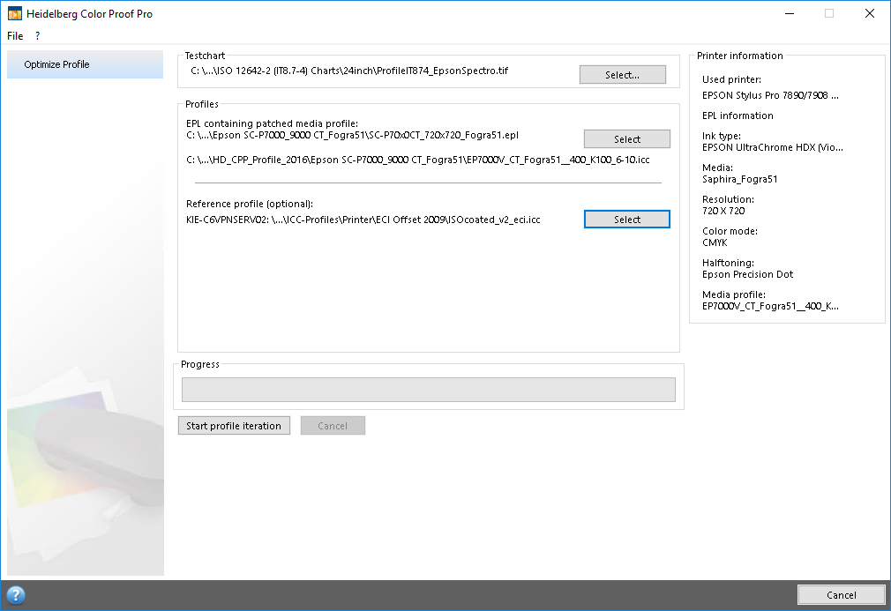The height and width of the screenshot is (611, 891).
Task: Click the reference profile path ISOcoated_v2_eci.icc
Action: (363, 220)
